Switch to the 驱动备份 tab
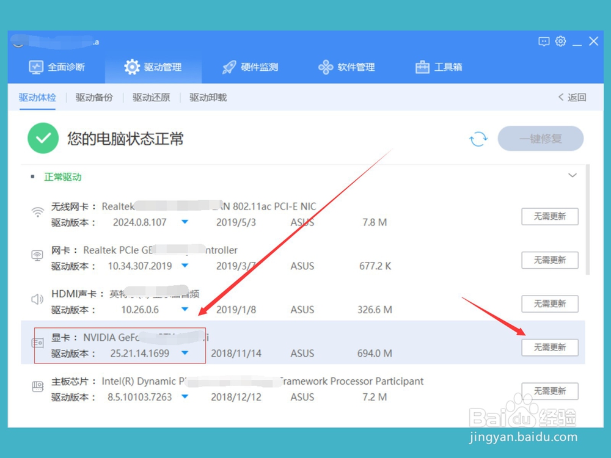The height and width of the screenshot is (458, 611). pos(94,97)
